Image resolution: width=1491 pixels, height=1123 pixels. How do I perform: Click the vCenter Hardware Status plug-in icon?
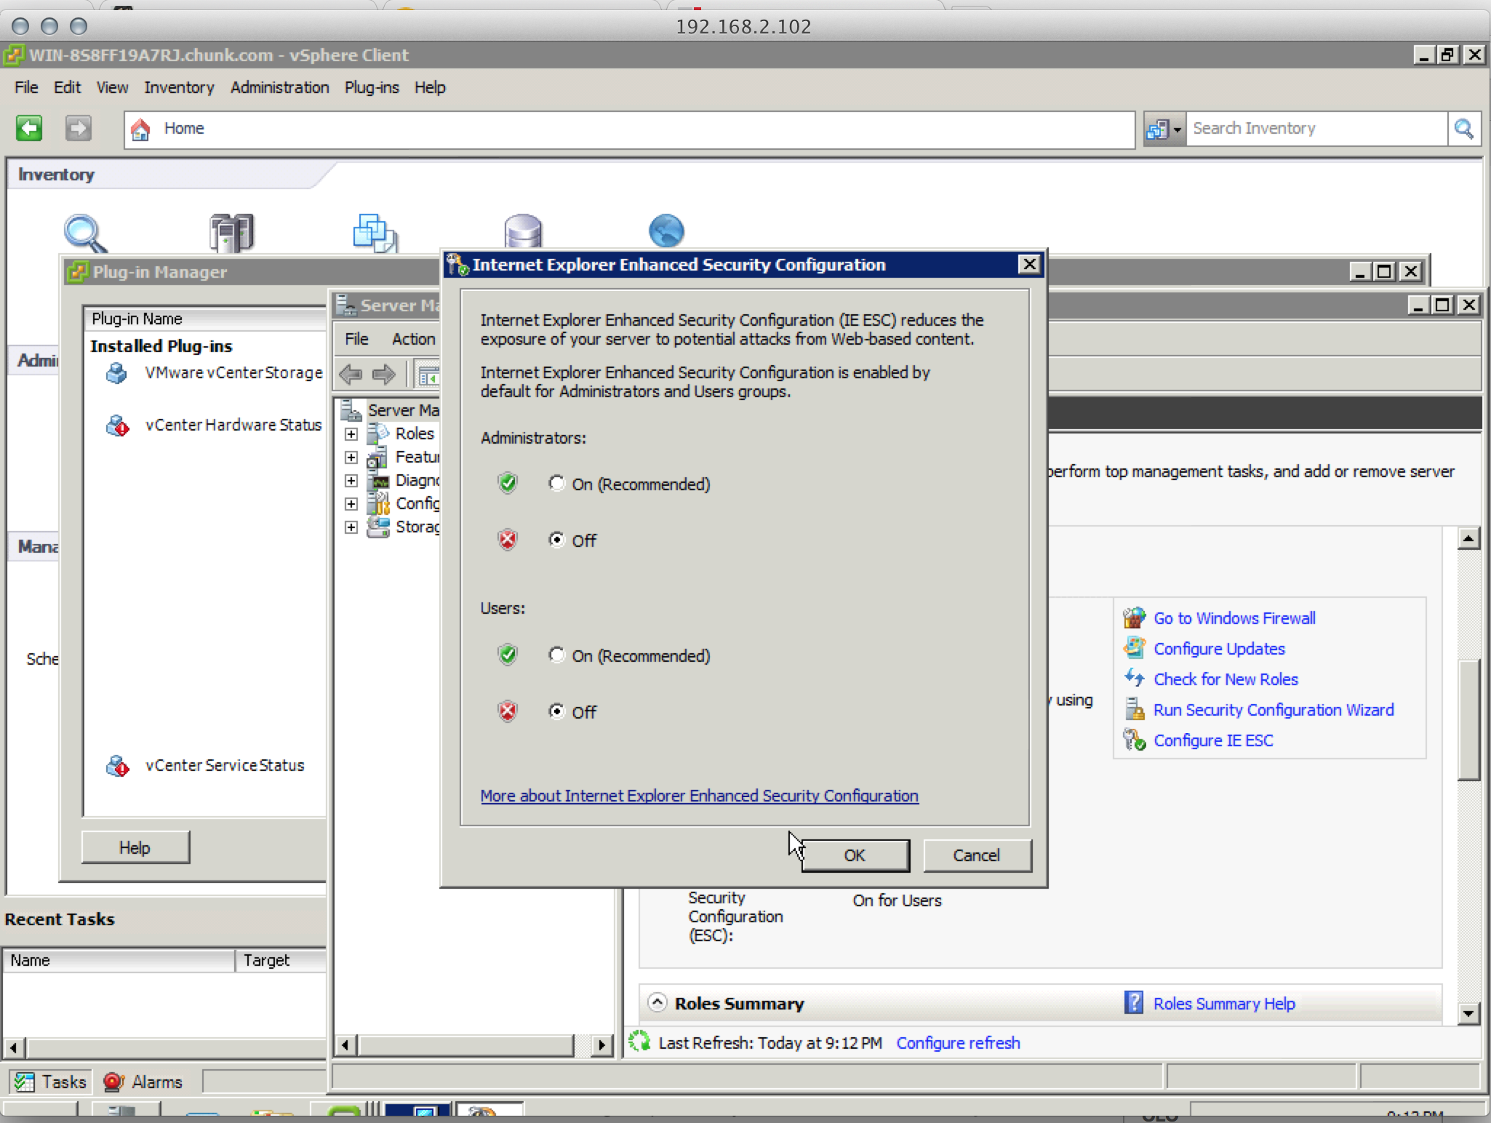(117, 425)
